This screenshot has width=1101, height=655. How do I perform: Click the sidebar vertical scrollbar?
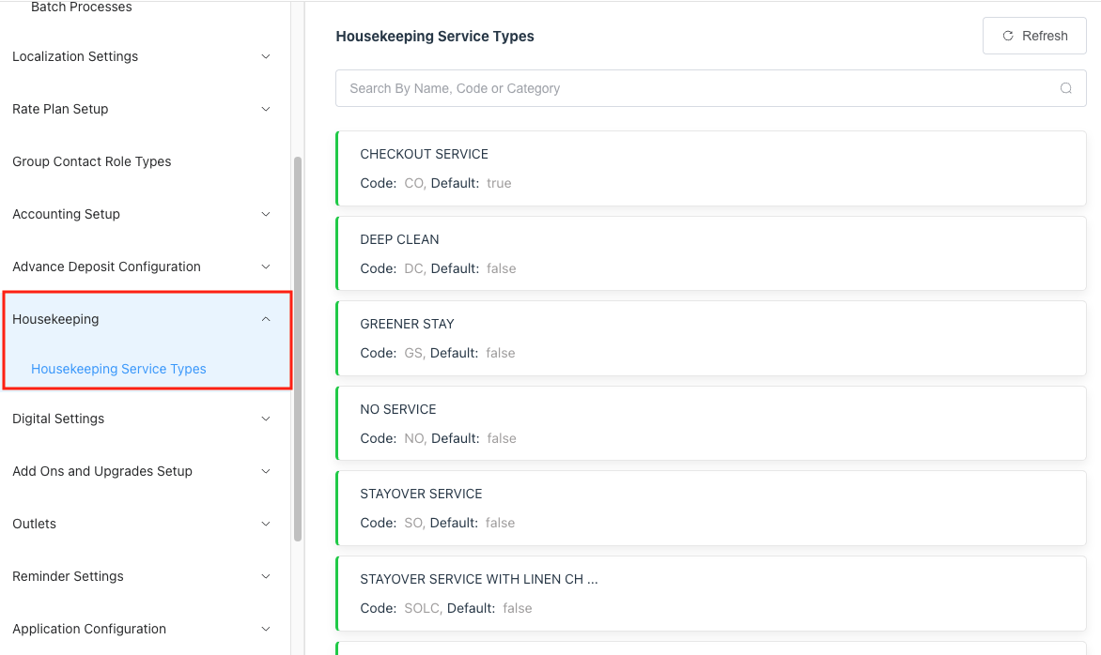(298, 347)
